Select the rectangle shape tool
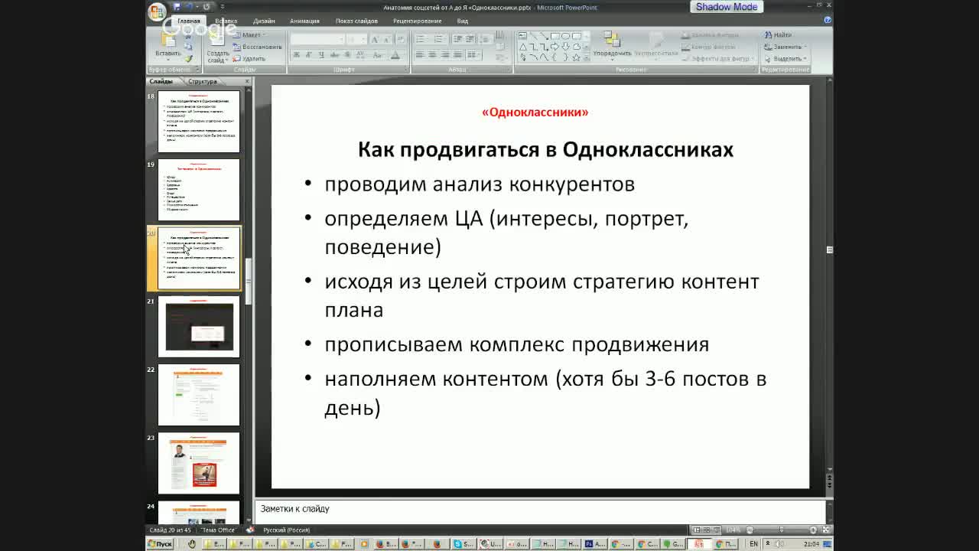979x551 pixels. point(554,35)
